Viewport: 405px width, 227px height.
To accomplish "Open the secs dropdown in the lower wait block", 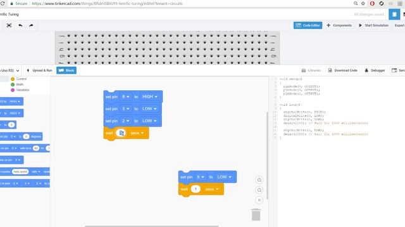I will pos(212,189).
